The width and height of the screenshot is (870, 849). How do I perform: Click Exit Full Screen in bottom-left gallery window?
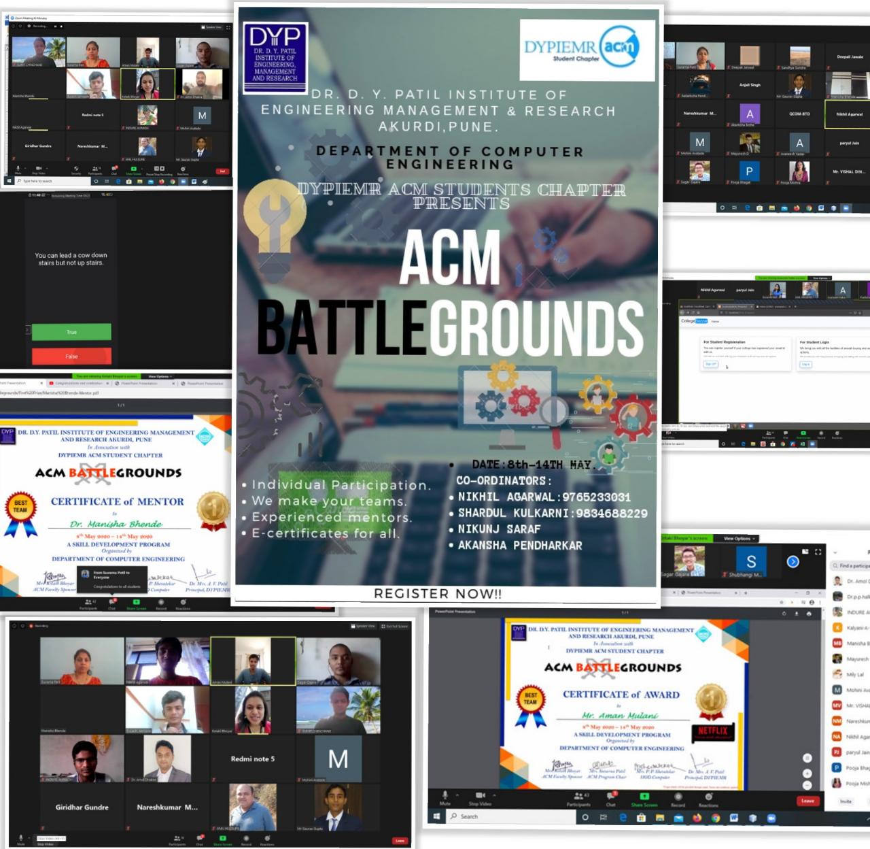395,626
